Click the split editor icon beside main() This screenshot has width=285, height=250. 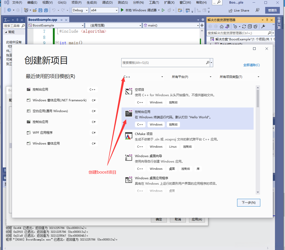point(202,25)
